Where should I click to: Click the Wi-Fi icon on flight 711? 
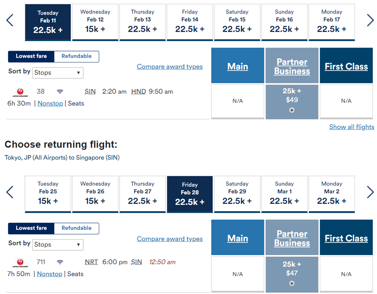[x=60, y=262]
